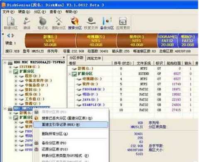Open the 帮助(H) menu
This screenshot has width=199, height=162.
[71, 12]
